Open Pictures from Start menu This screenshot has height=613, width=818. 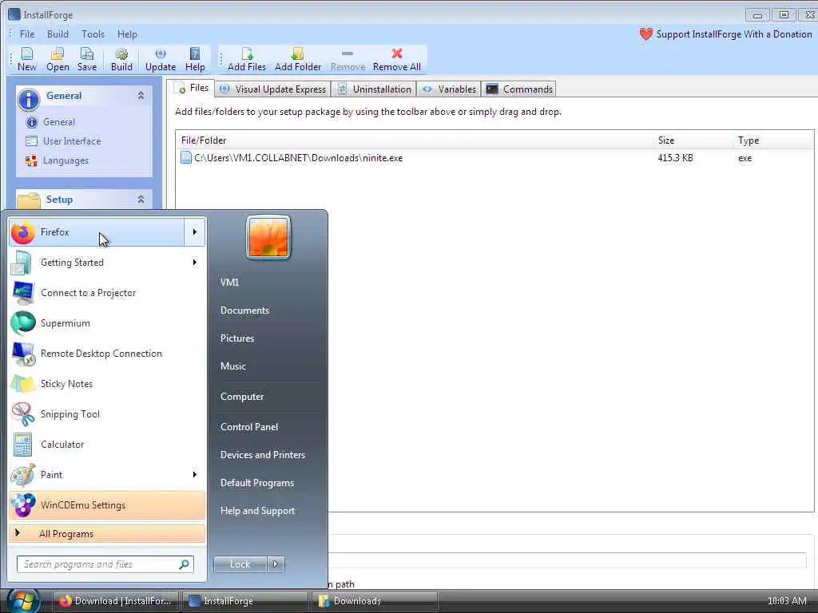pyautogui.click(x=237, y=338)
